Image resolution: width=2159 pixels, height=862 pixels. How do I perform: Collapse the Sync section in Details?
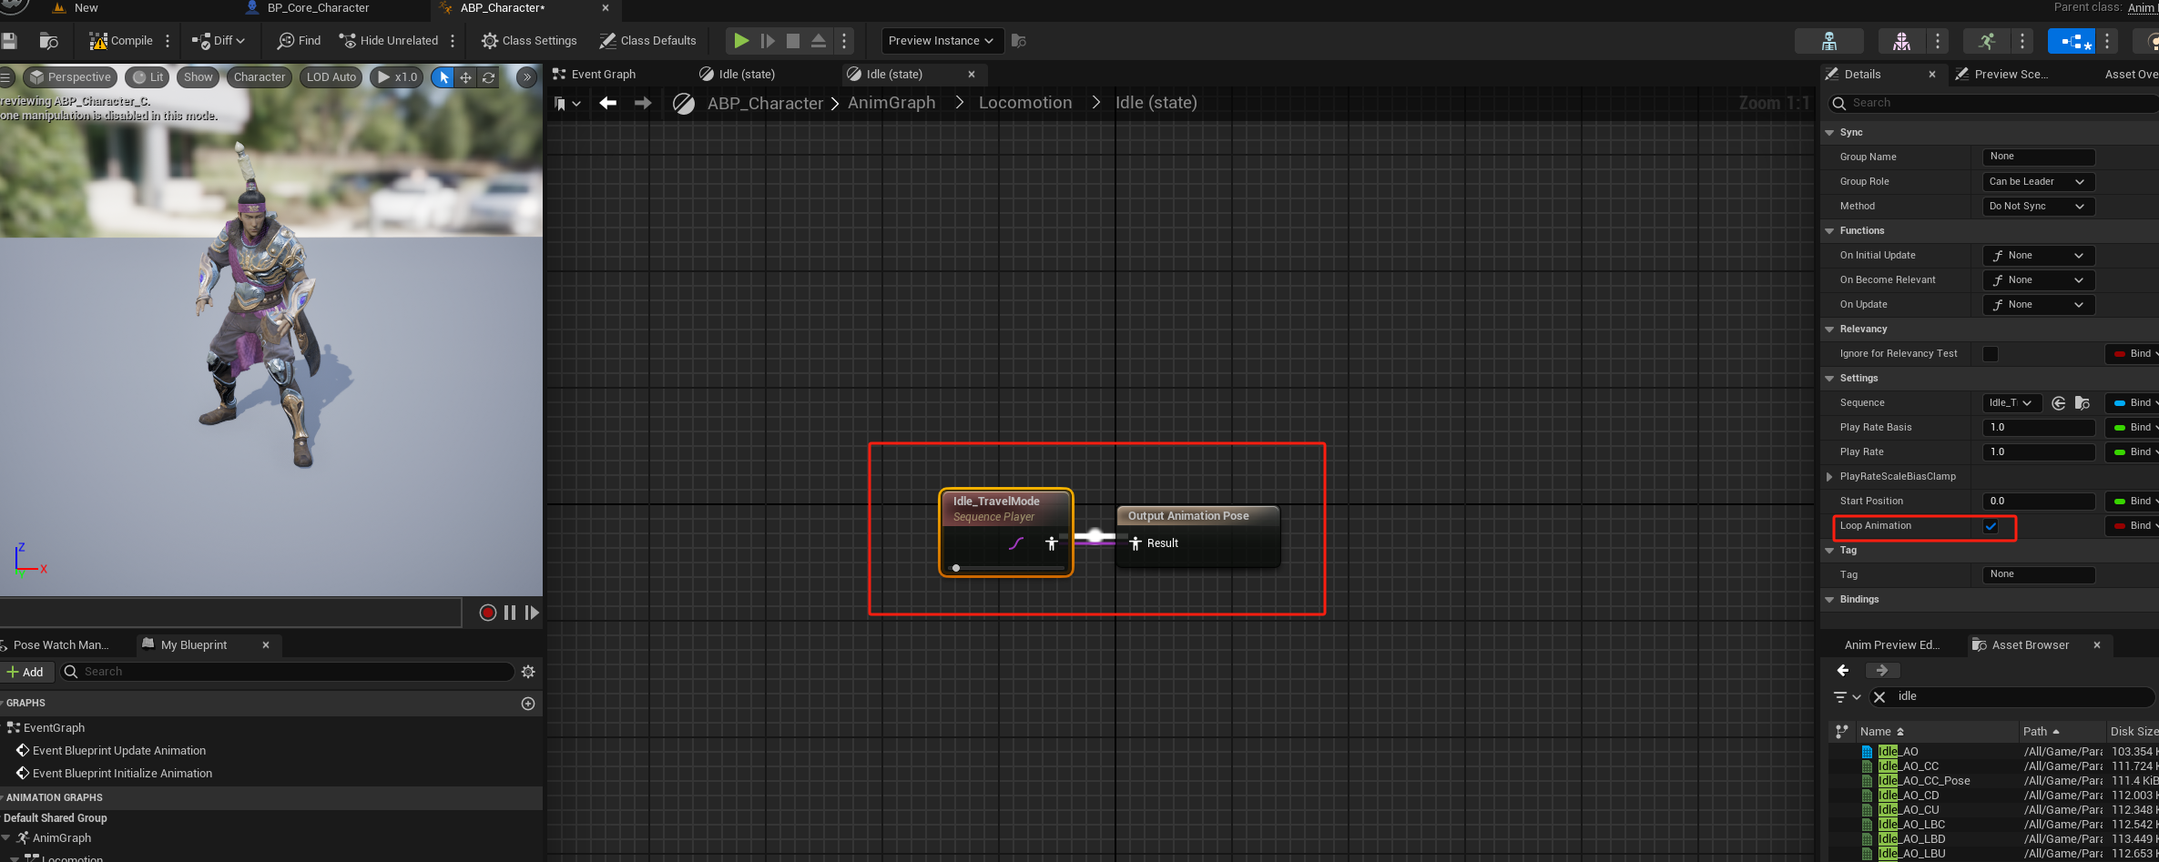(x=1829, y=133)
